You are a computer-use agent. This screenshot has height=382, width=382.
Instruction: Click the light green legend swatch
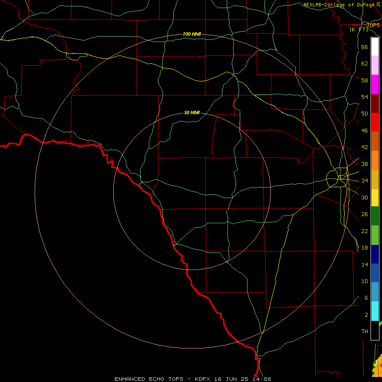pyautogui.click(x=375, y=235)
